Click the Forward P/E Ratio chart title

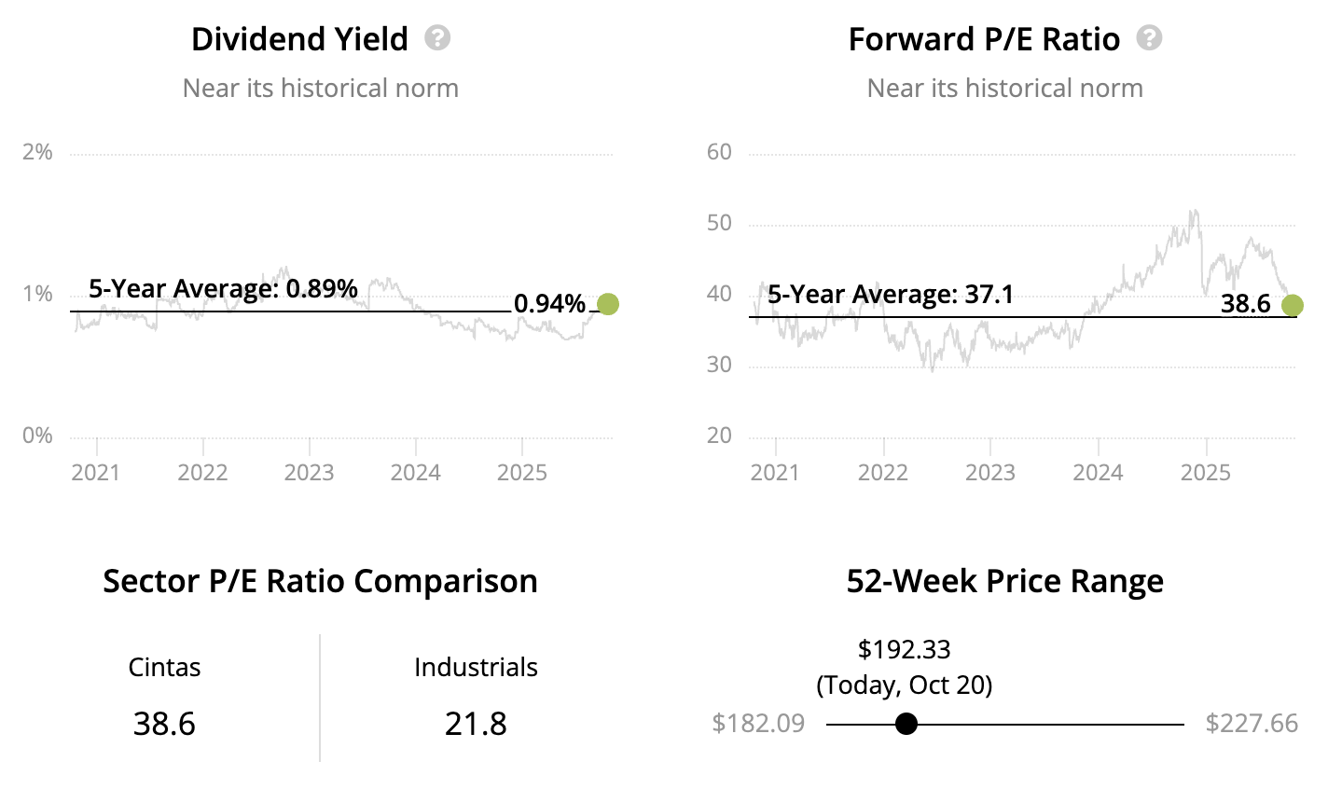click(x=984, y=39)
